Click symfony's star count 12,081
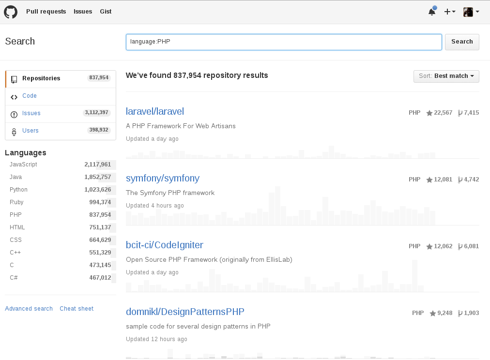 [x=439, y=180]
